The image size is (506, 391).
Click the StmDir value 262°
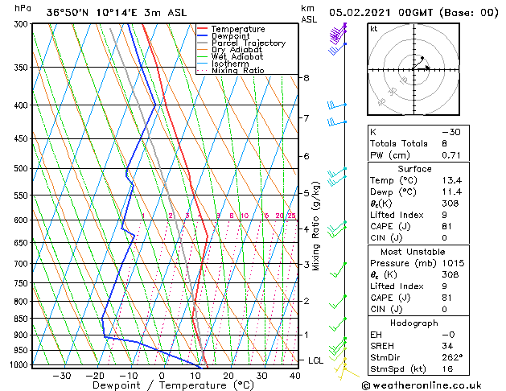point(452,357)
